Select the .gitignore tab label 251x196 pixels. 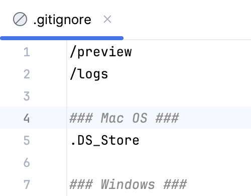click(62, 20)
